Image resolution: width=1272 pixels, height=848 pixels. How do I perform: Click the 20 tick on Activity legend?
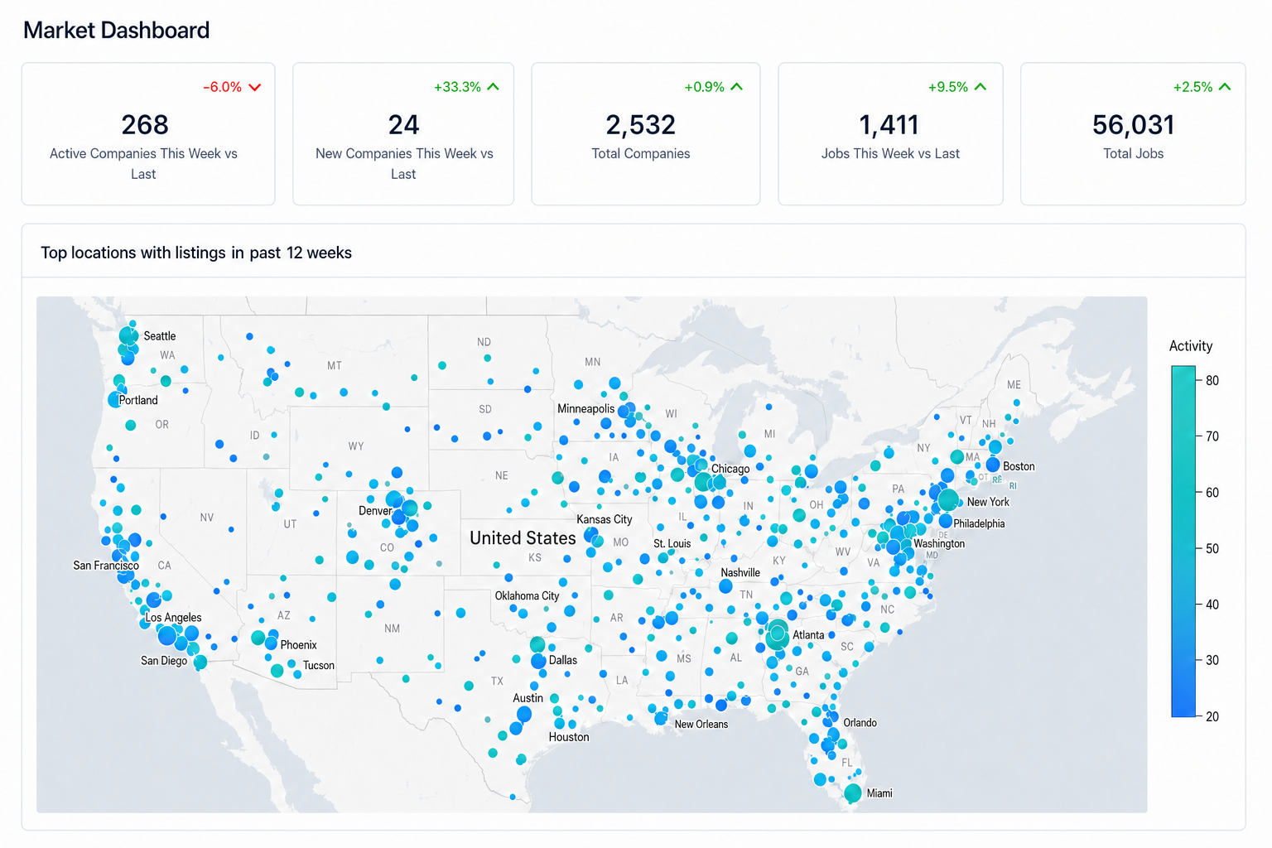click(1212, 717)
